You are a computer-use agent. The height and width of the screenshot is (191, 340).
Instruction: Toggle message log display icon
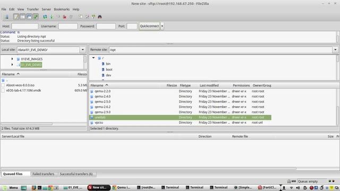click(x=16, y=16)
